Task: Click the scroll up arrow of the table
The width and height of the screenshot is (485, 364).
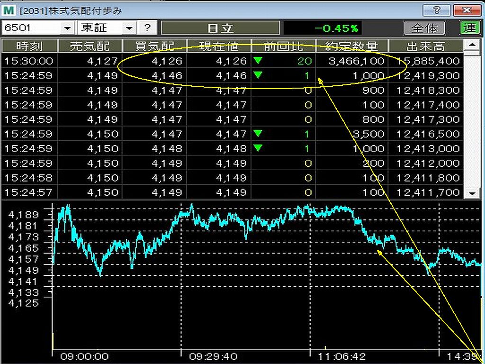Action: (472, 45)
